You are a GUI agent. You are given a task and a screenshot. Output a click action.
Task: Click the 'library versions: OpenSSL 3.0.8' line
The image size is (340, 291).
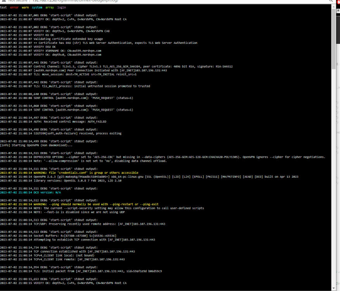(61, 181)
